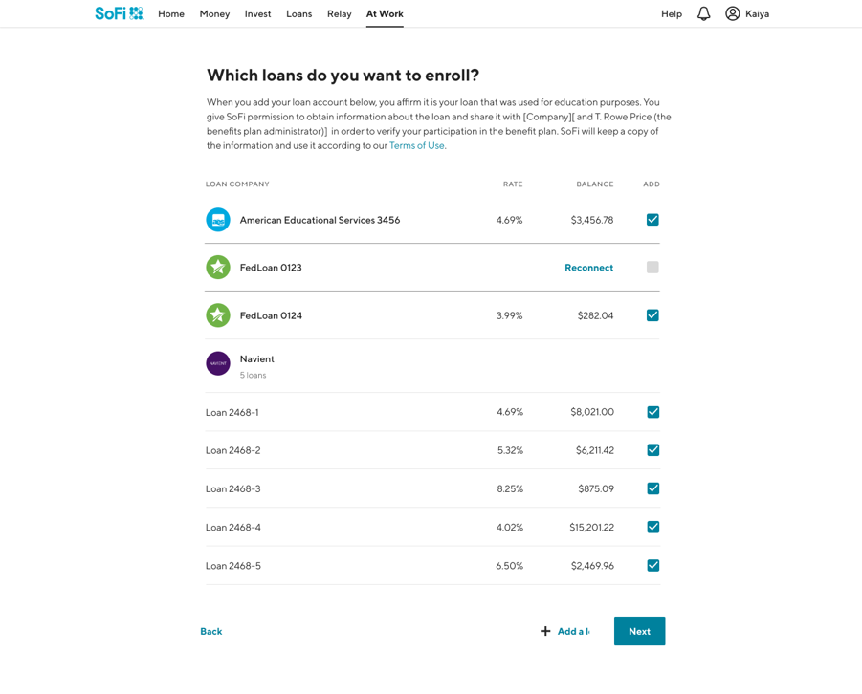
Task: Open the notifications bell
Action: point(703,13)
